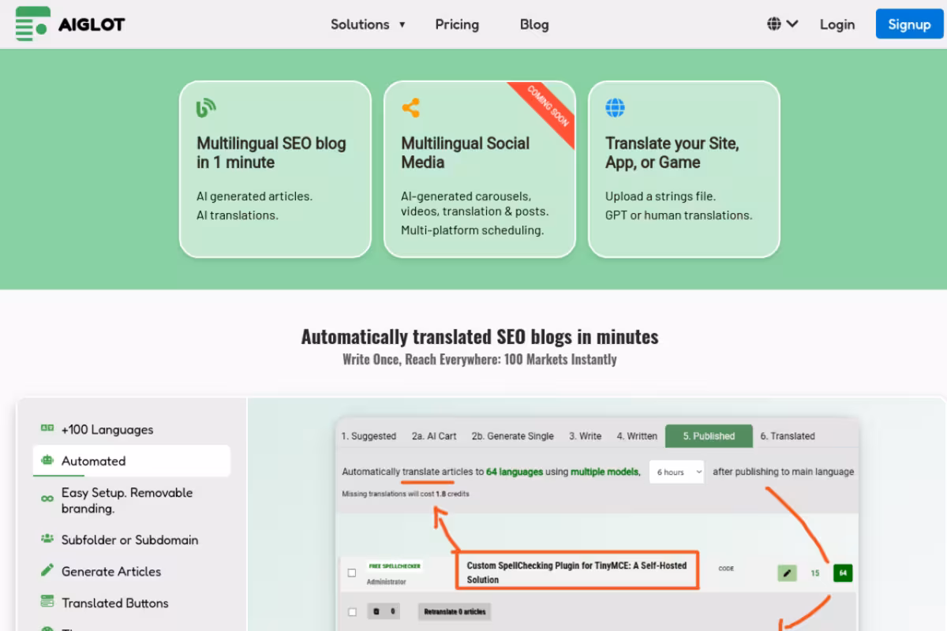The image size is (947, 631).
Task: Select the 5. Published tab
Action: click(x=709, y=436)
